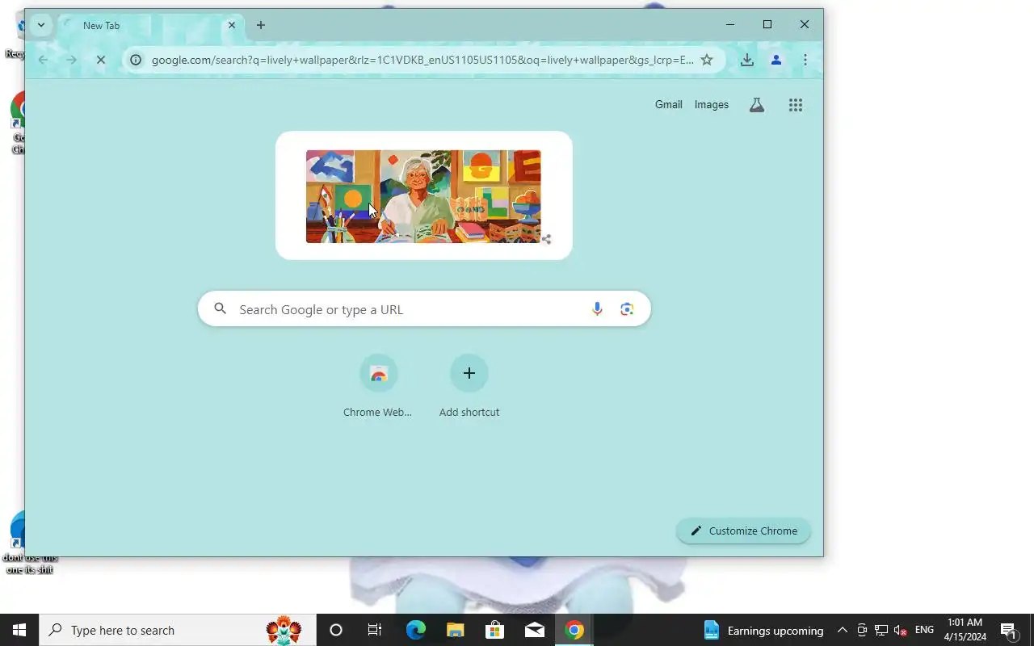This screenshot has width=1034, height=646.
Task: Open the clock showing 1:01 AM
Action: tap(965, 630)
